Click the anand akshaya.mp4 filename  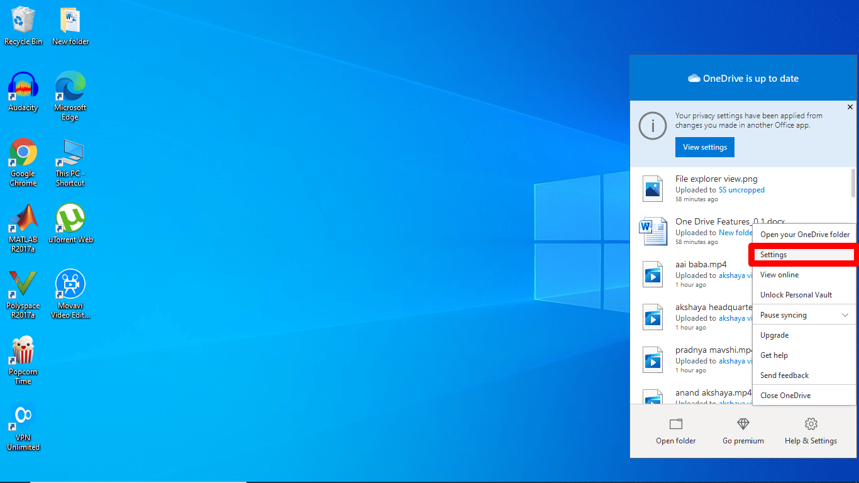tap(714, 393)
